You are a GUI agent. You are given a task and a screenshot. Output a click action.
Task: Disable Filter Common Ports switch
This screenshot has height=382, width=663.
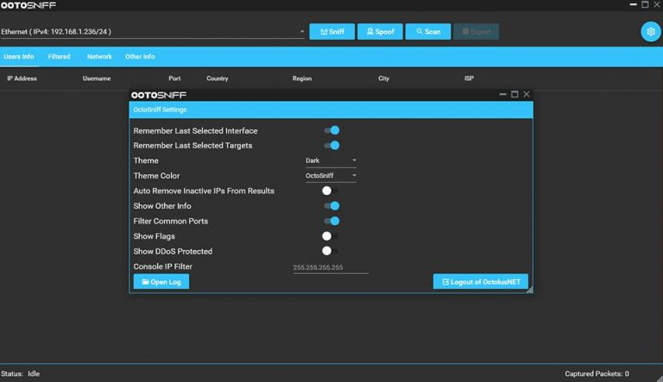click(x=331, y=221)
